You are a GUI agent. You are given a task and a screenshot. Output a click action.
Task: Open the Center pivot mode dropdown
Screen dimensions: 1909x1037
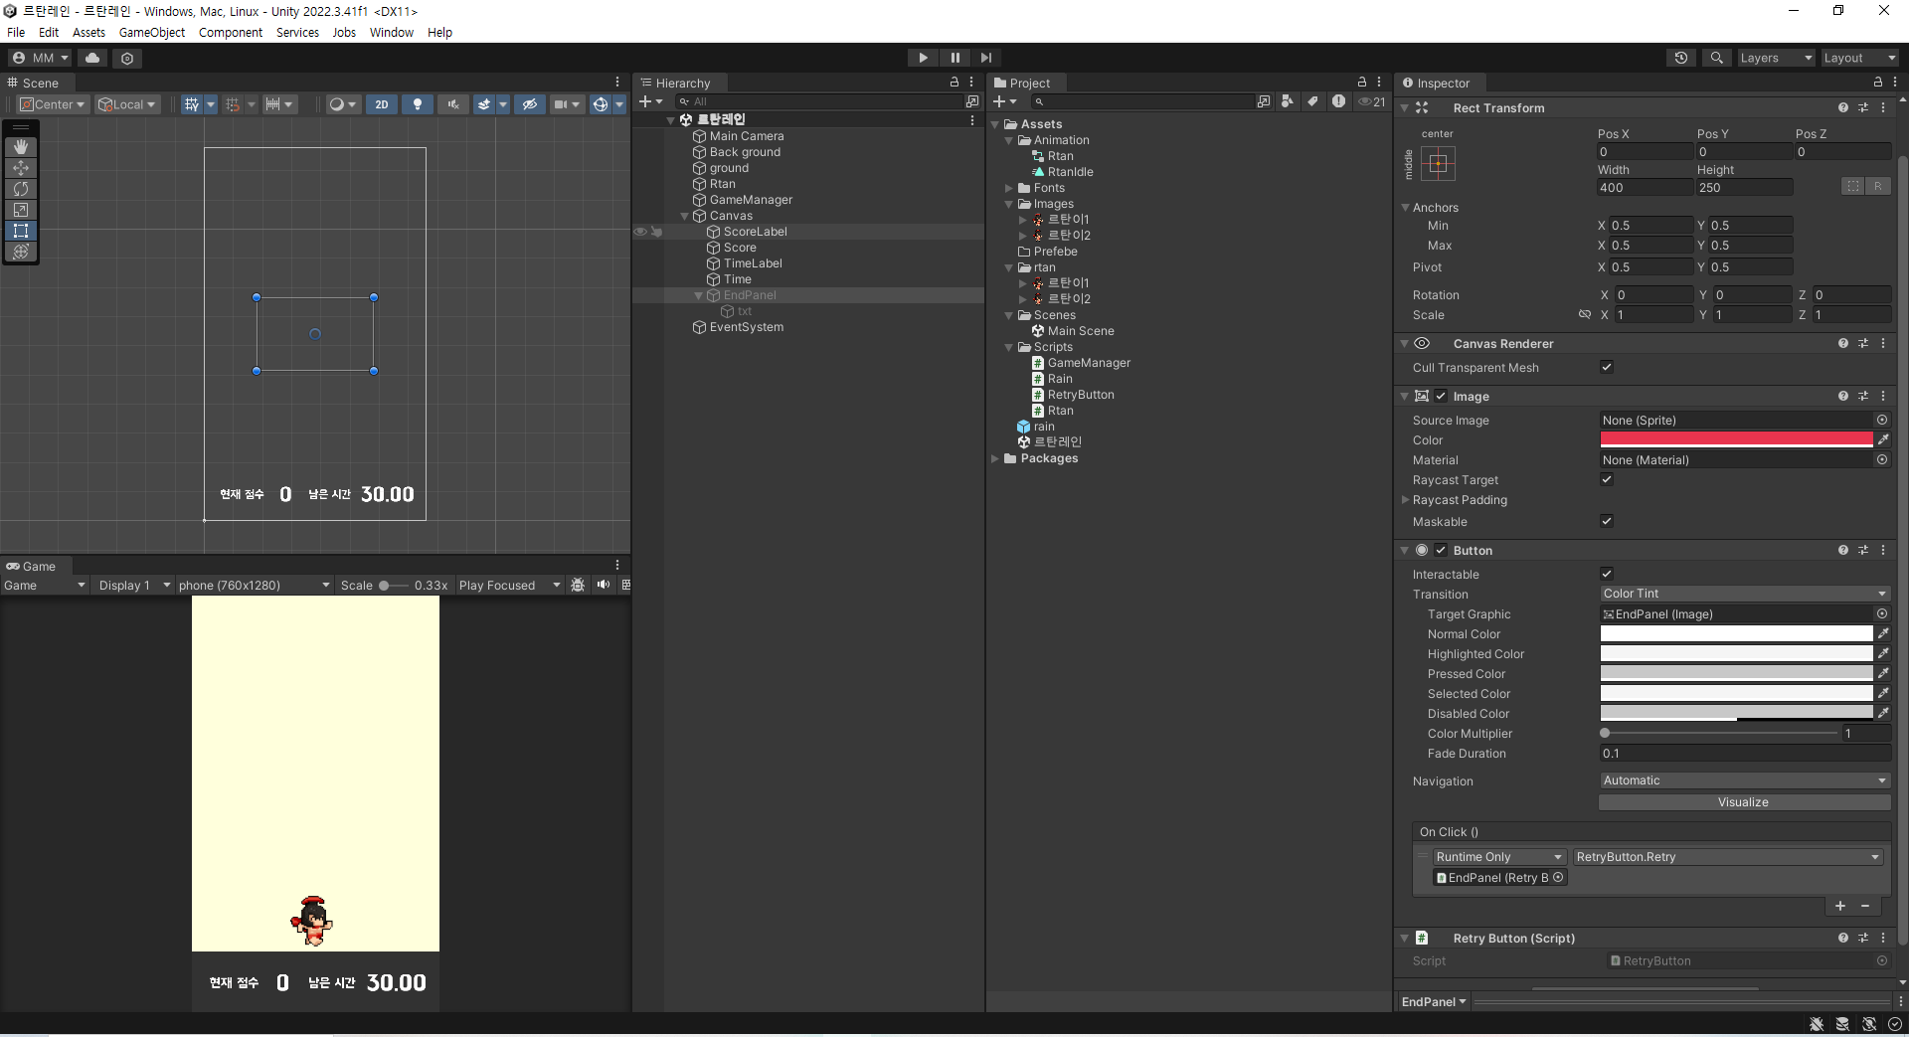click(54, 104)
